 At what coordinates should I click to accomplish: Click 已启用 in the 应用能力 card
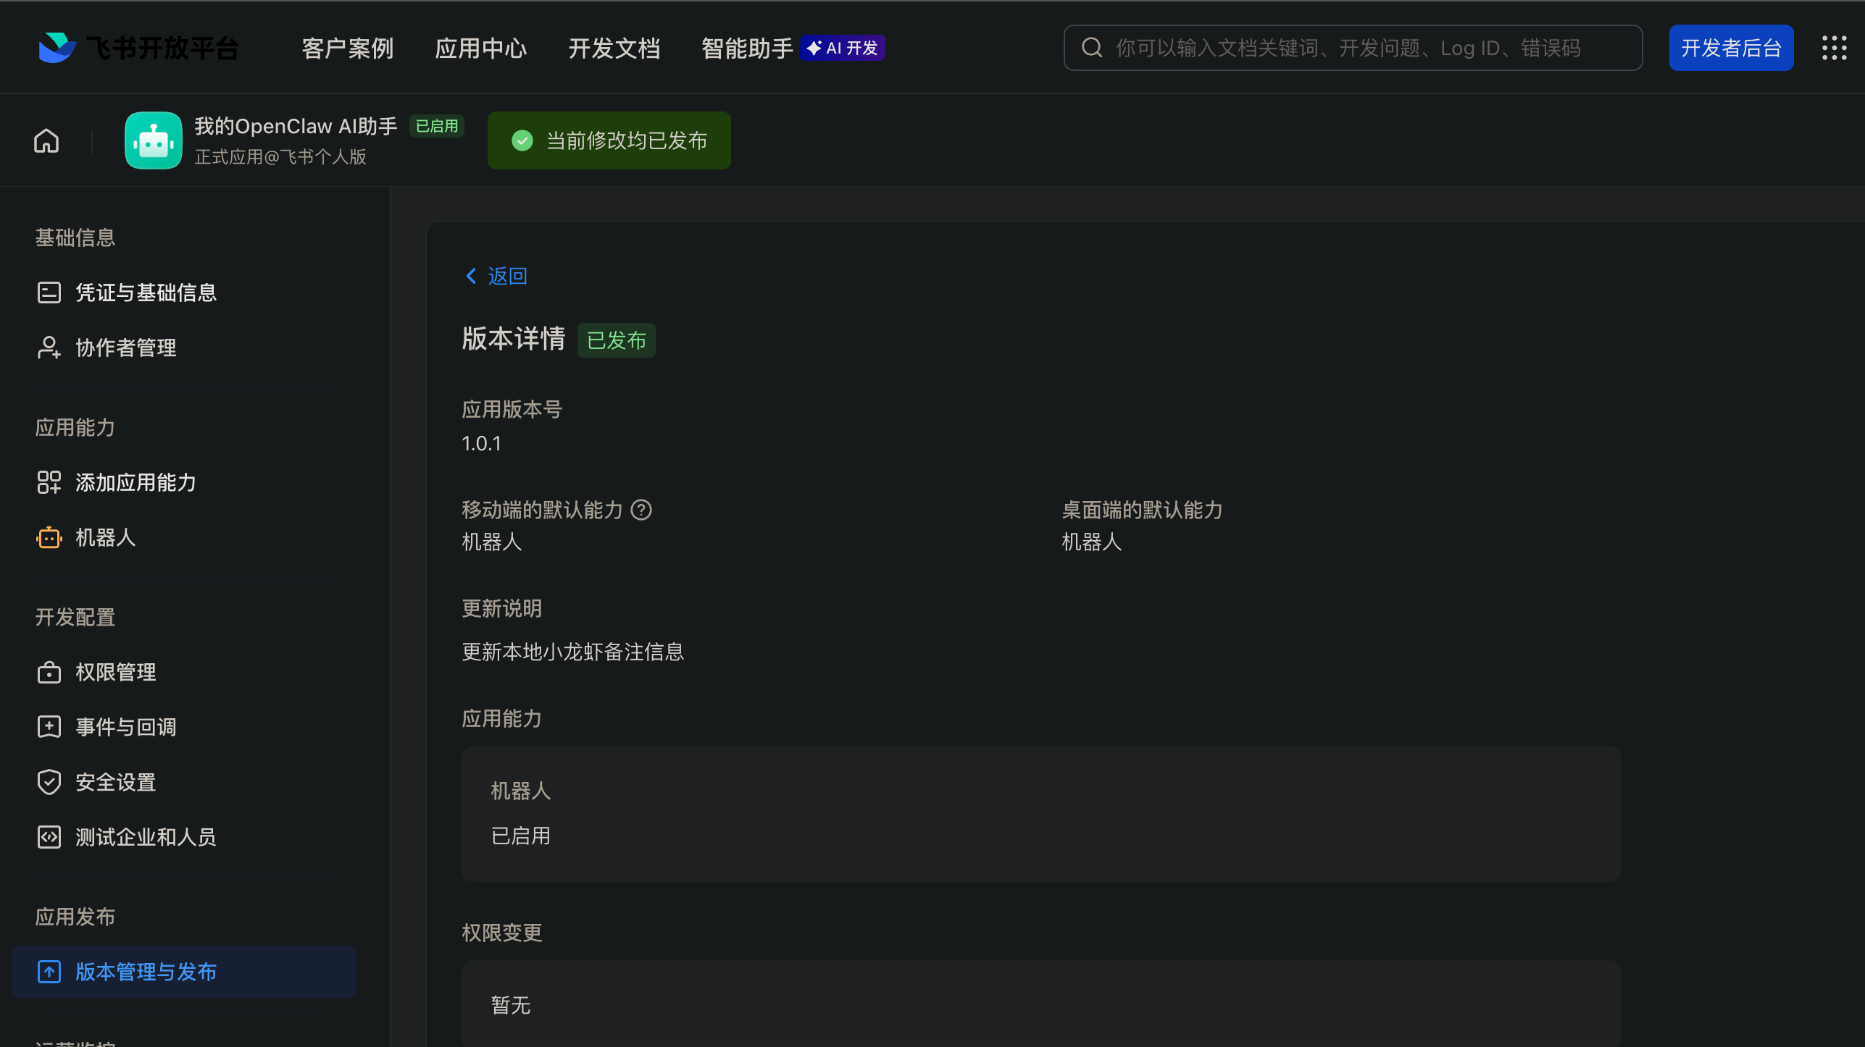point(521,836)
